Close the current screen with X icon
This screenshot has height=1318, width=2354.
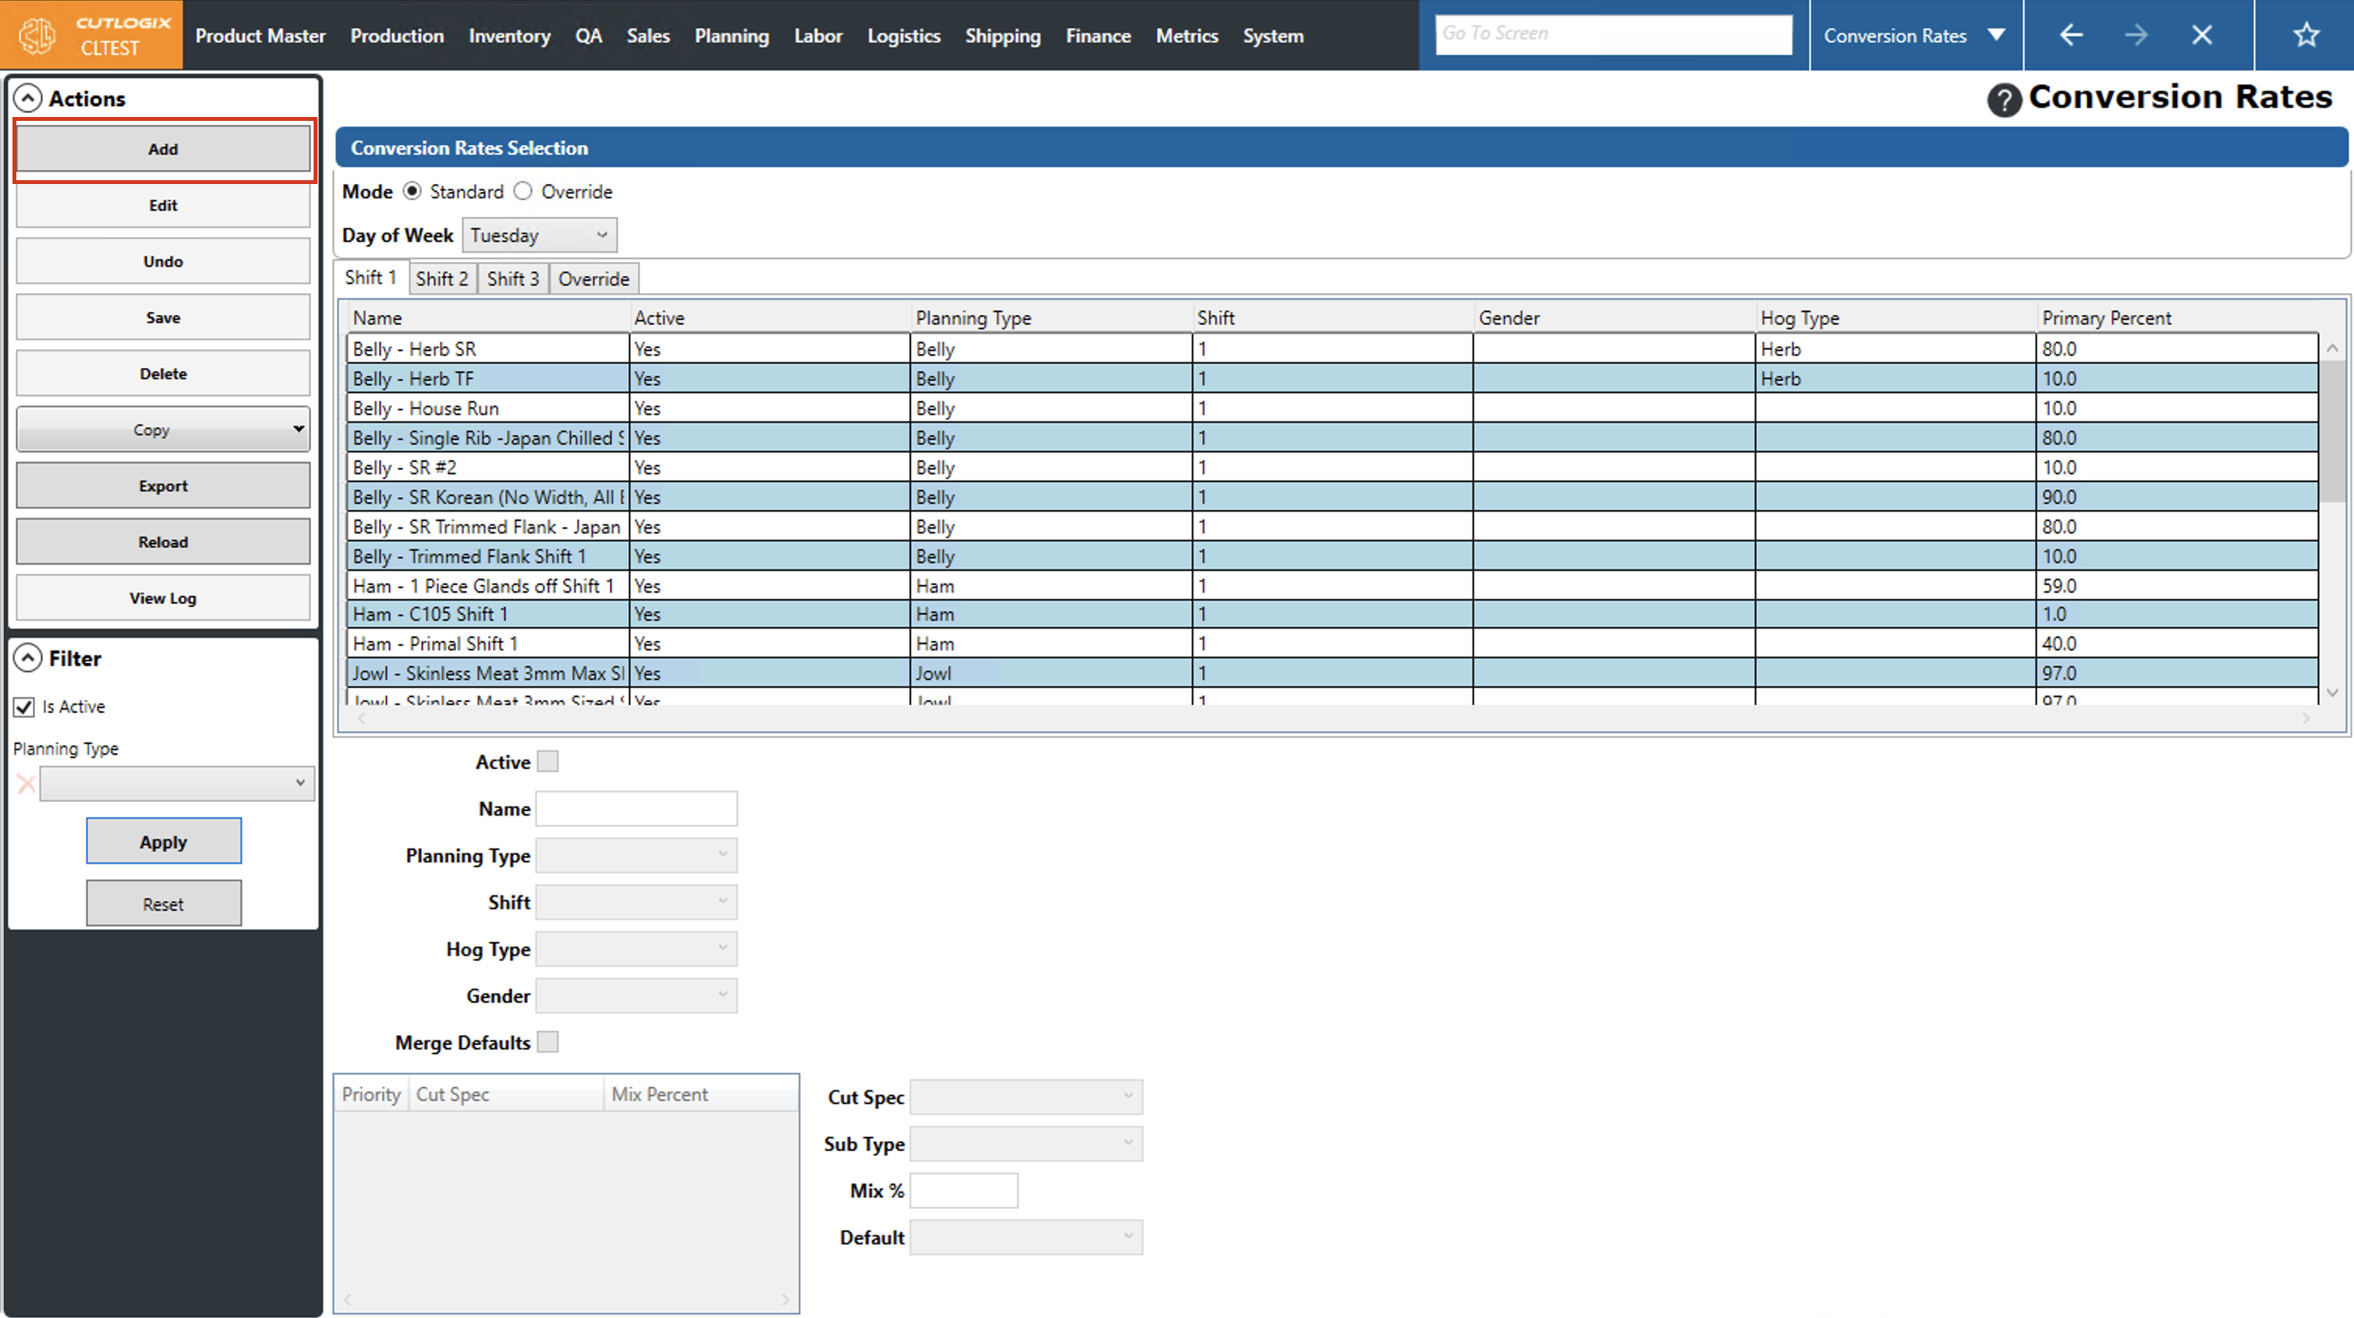pyautogui.click(x=2201, y=35)
